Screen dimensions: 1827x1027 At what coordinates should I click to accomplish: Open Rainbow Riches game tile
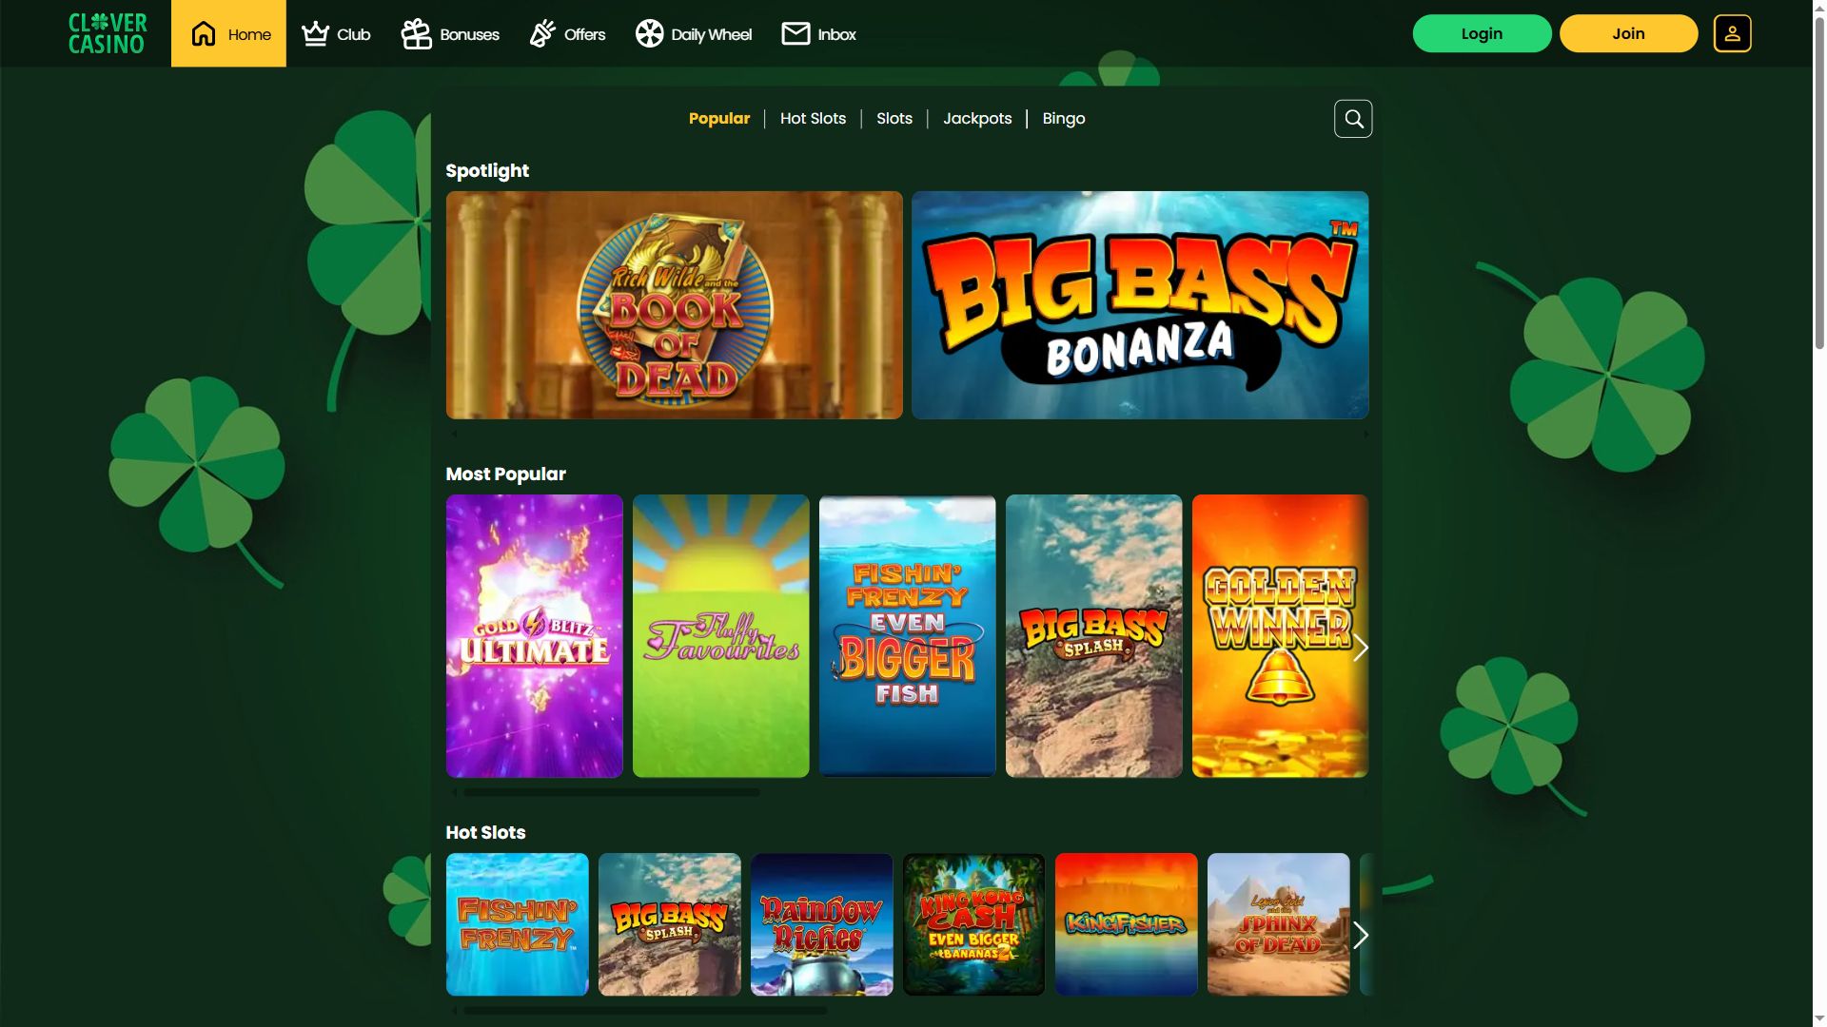[822, 924]
